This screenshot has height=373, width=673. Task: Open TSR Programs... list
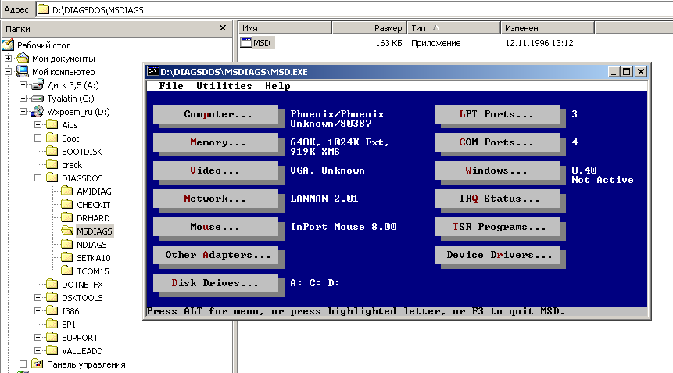click(x=497, y=227)
